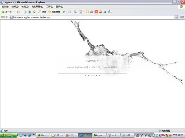Open the 我的最愛 favorites toolbar button

[x=54, y=12]
